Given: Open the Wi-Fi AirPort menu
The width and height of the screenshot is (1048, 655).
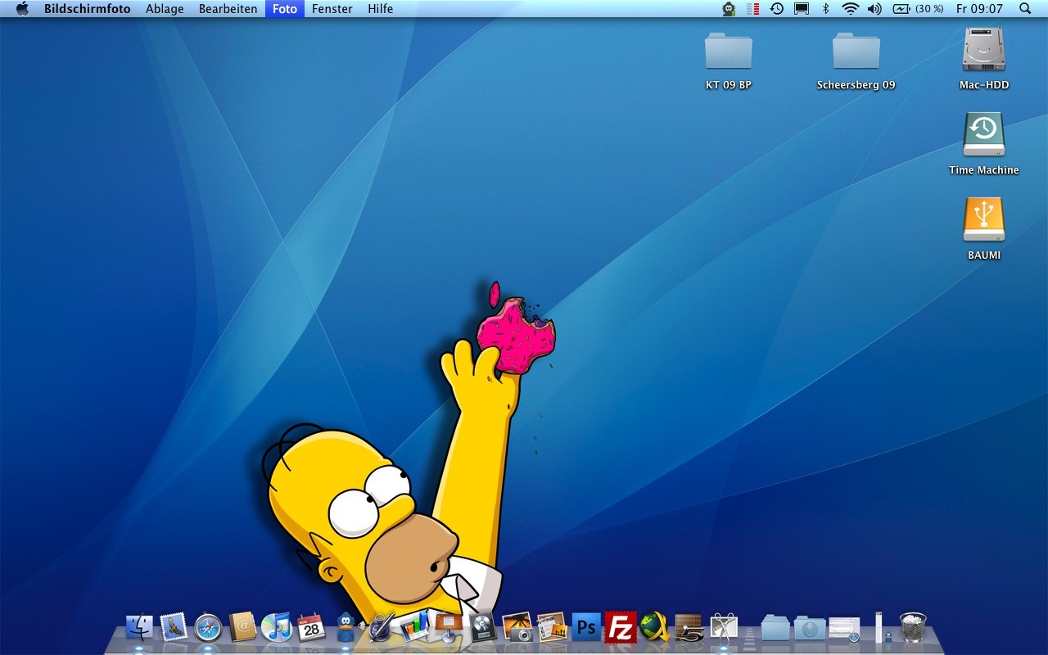Looking at the screenshot, I should pyautogui.click(x=850, y=9).
